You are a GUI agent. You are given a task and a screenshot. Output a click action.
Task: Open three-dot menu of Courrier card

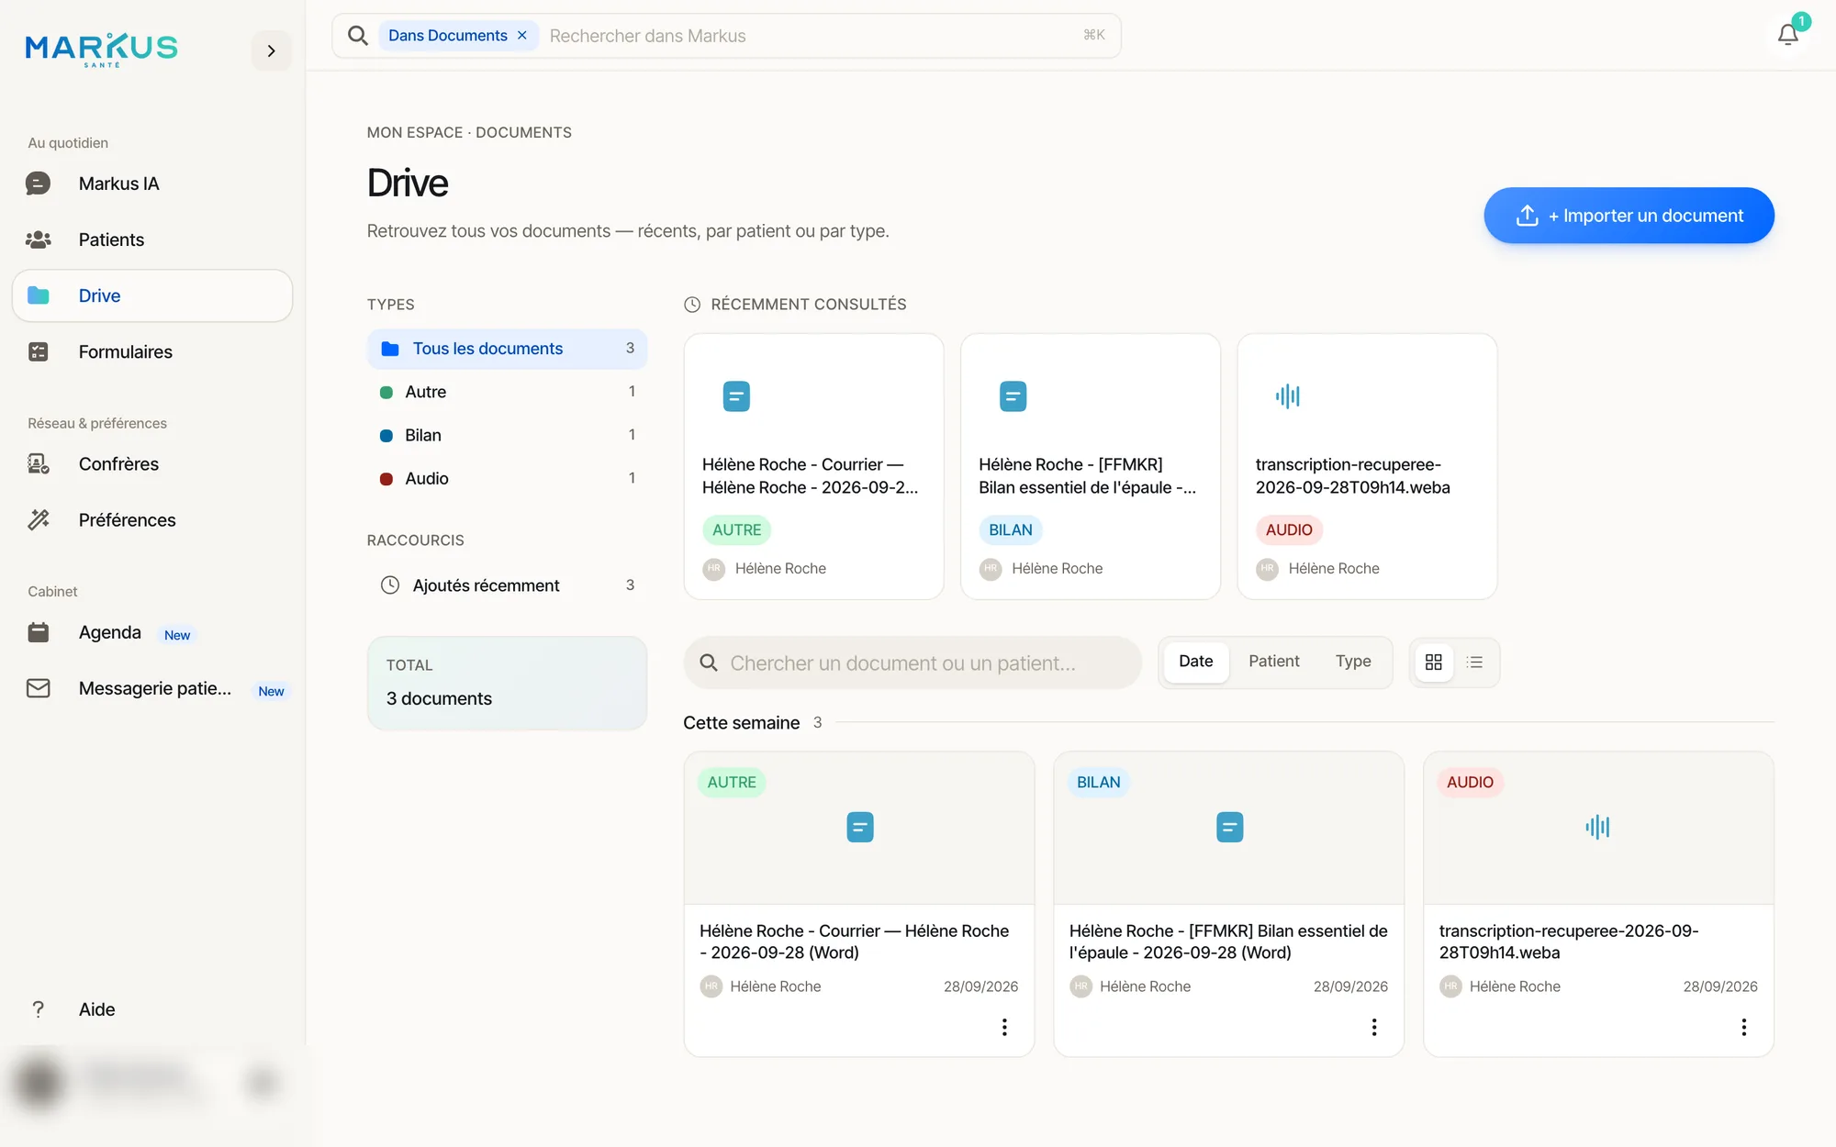click(x=1004, y=1027)
